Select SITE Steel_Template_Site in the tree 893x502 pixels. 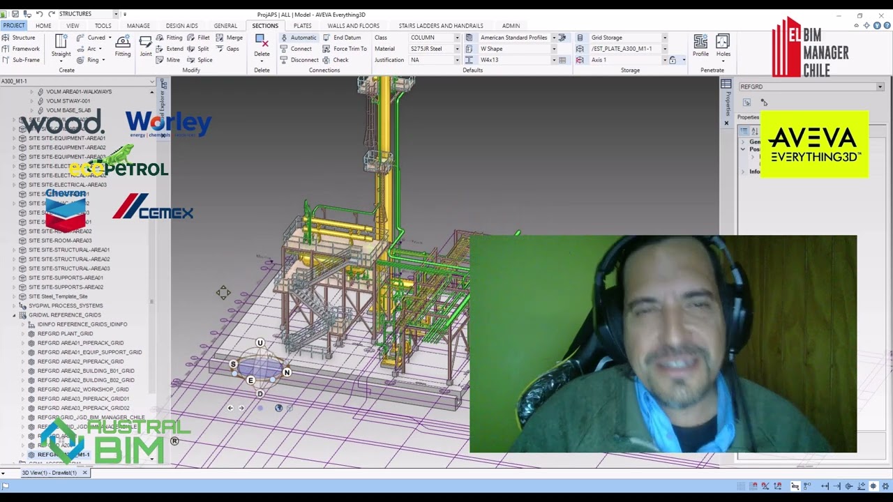58,296
